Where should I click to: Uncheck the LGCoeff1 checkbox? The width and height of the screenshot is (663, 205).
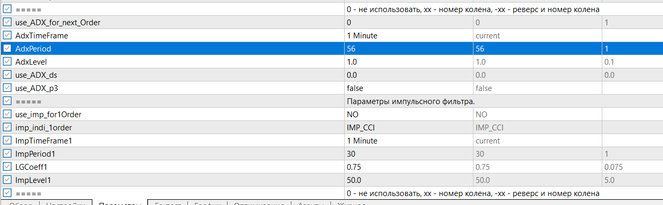pyautogui.click(x=7, y=167)
